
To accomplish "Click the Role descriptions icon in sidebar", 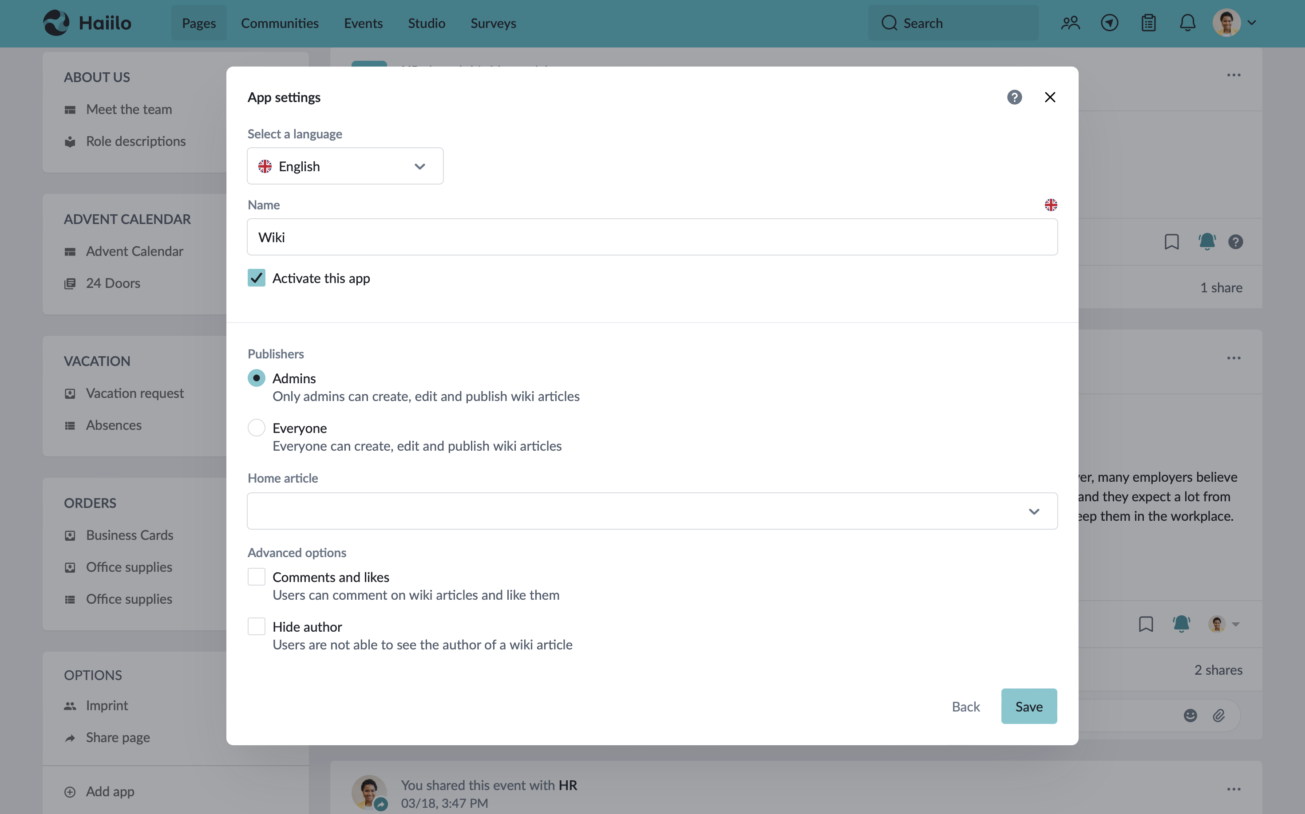I will click(70, 142).
